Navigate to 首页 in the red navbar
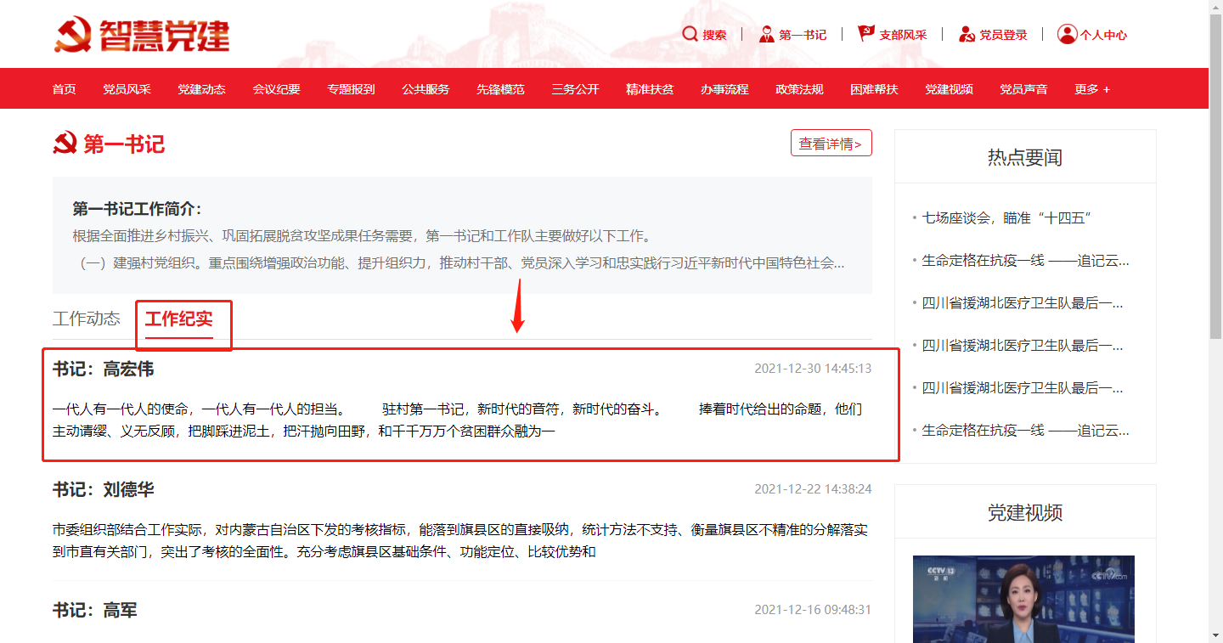1223x643 pixels. click(x=64, y=89)
